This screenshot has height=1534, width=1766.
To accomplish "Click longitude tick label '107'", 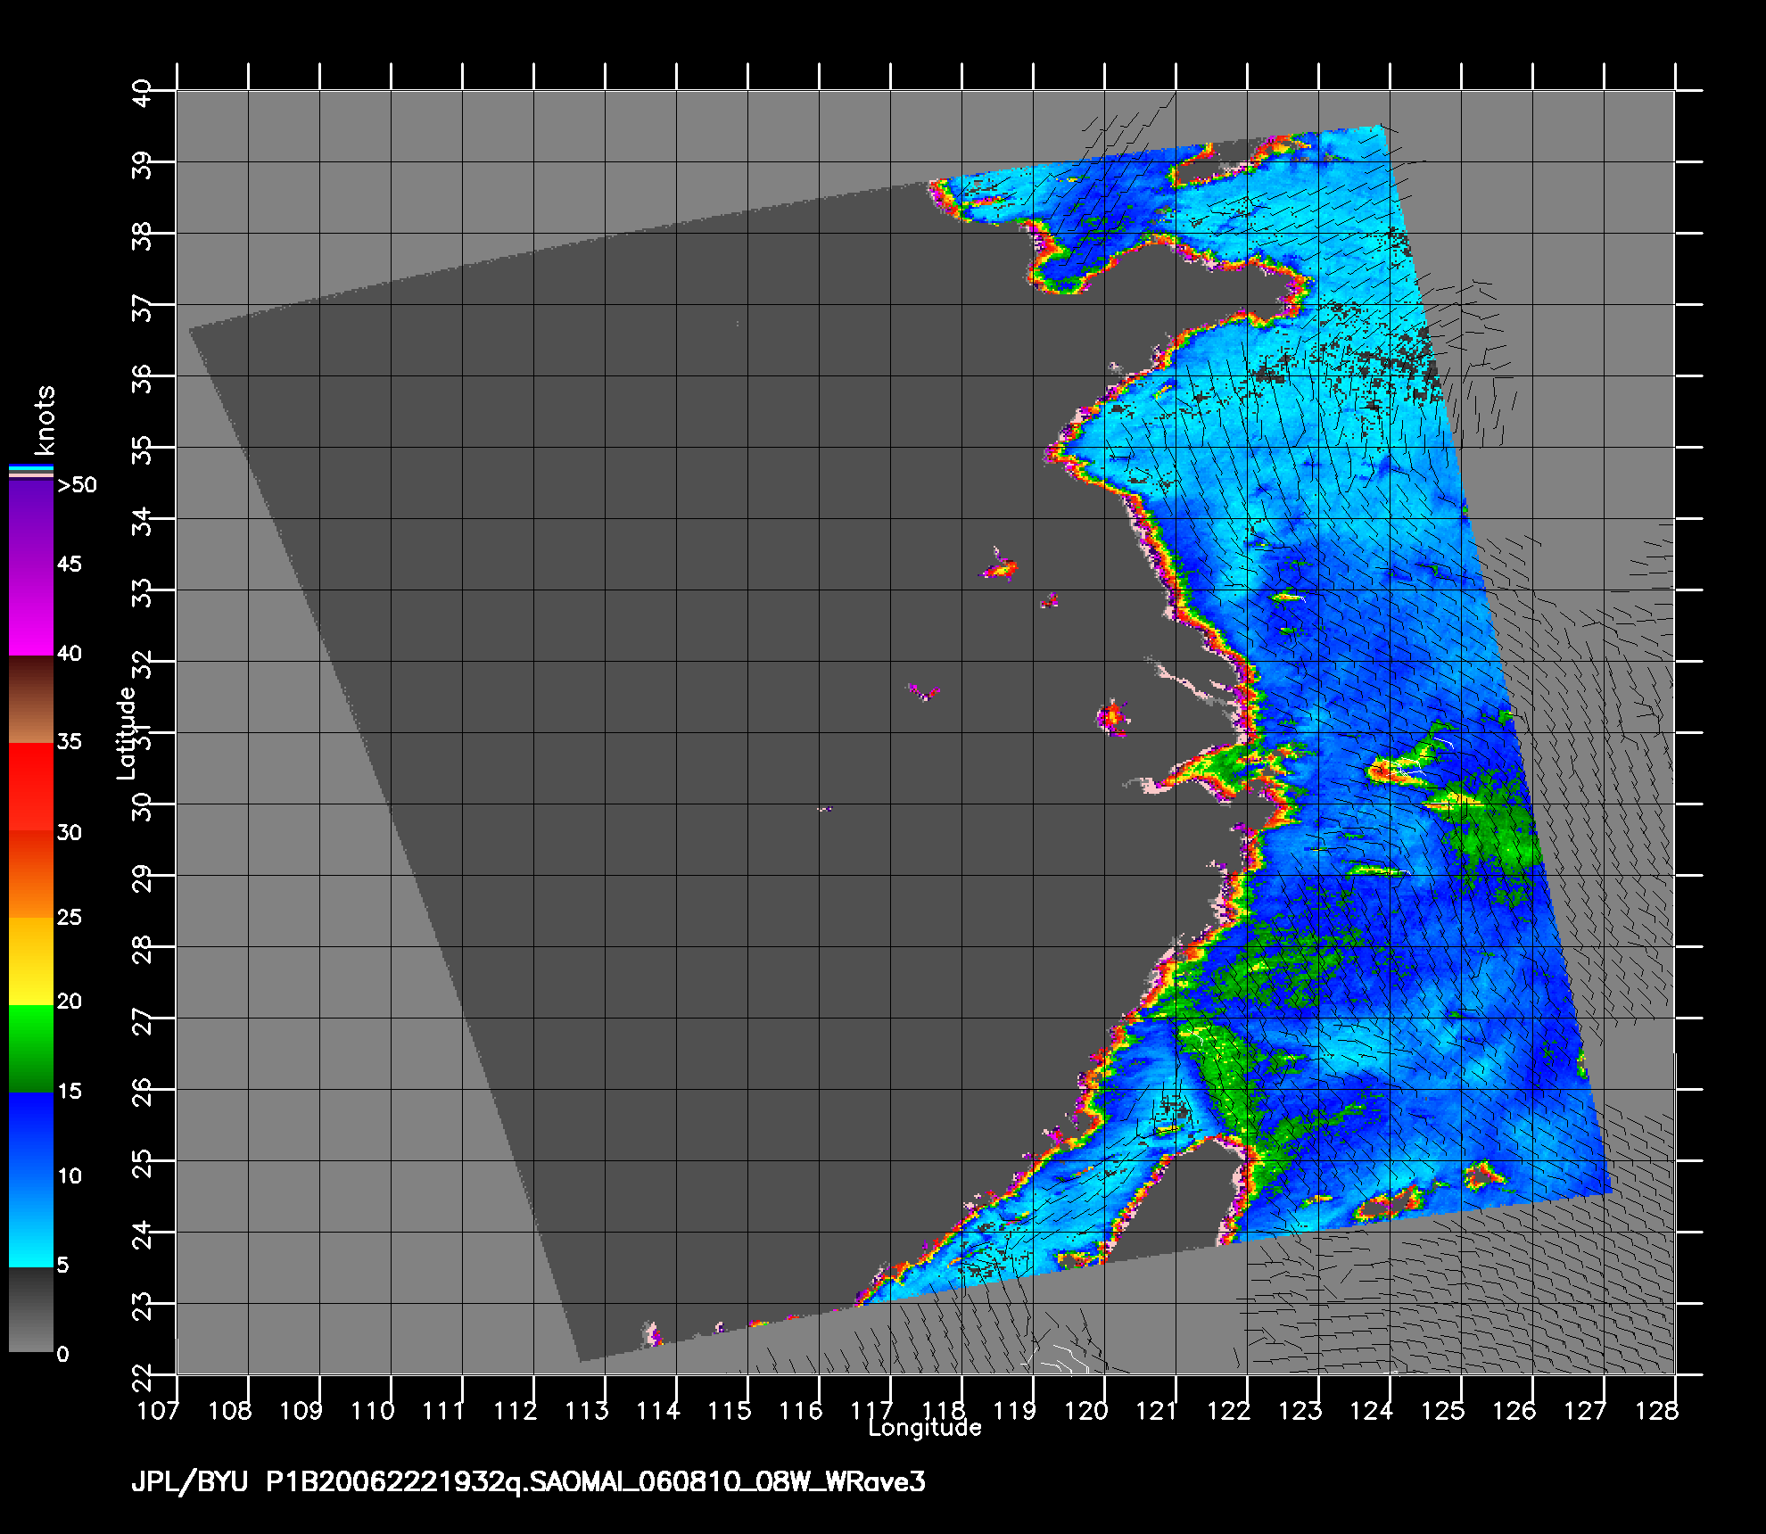I will pyautogui.click(x=159, y=1410).
